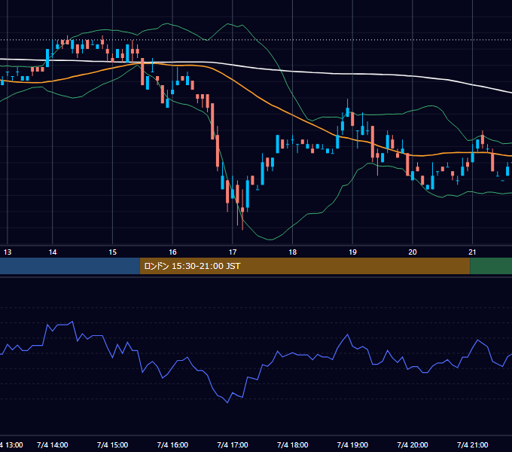The height and width of the screenshot is (452, 512).
Task: Click the 7/4 20:00 time axis label
Action: pyautogui.click(x=413, y=444)
